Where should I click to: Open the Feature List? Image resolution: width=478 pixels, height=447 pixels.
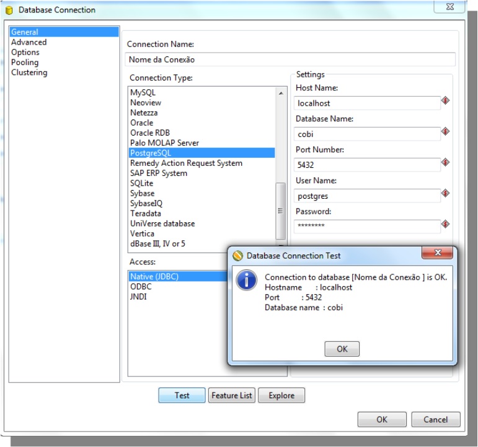tap(232, 395)
